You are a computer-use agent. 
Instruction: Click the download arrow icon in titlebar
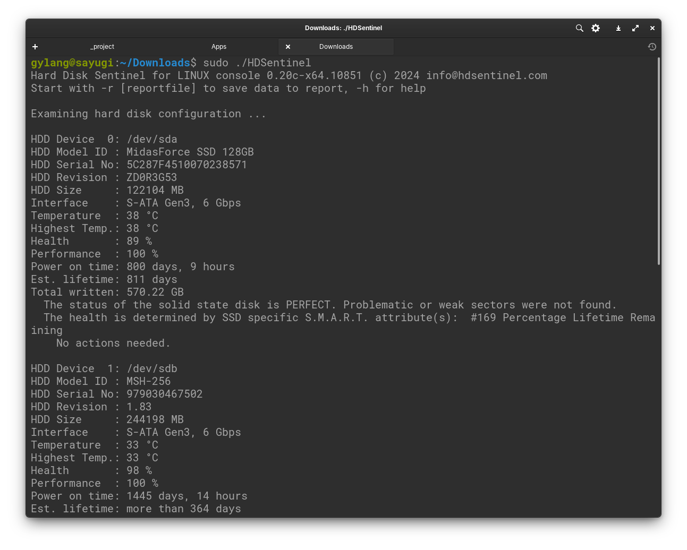pyautogui.click(x=618, y=28)
